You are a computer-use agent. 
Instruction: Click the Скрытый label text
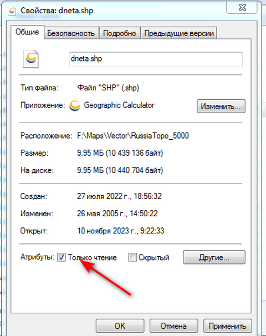tap(154, 257)
